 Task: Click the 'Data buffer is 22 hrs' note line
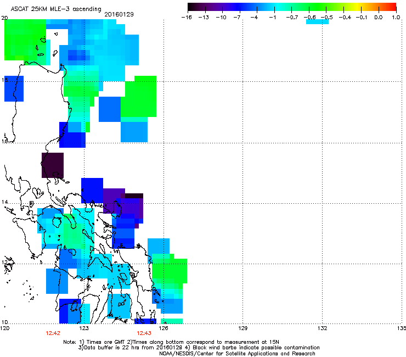click(199, 348)
